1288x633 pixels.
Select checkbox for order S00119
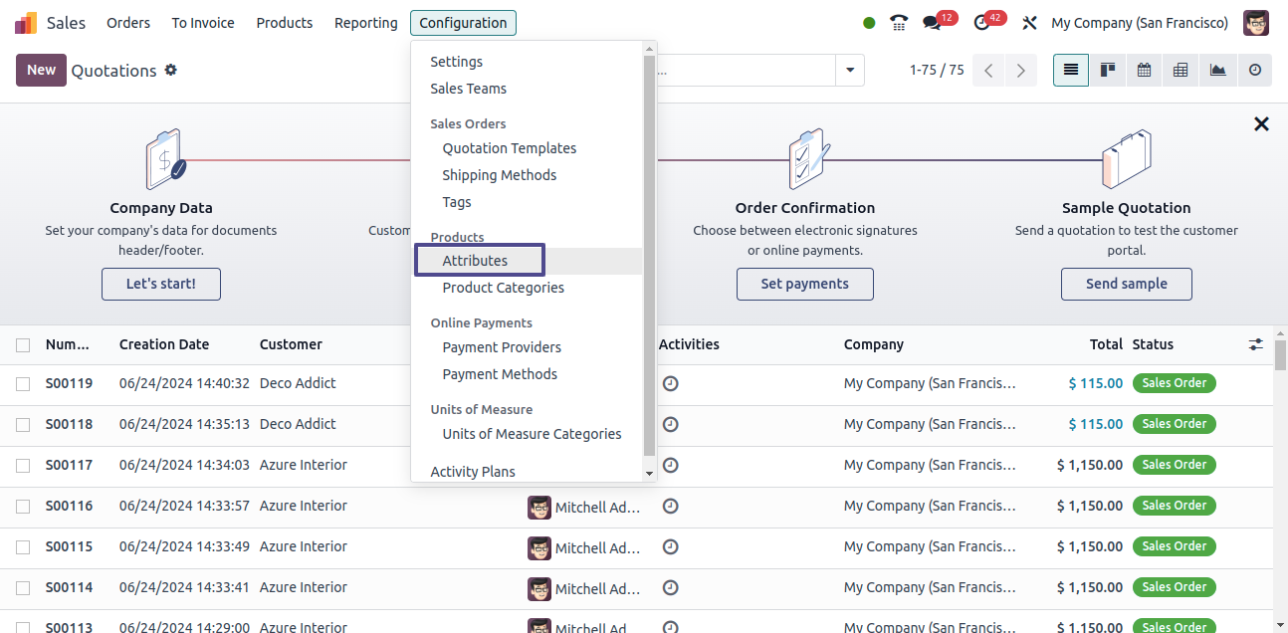pyautogui.click(x=23, y=384)
